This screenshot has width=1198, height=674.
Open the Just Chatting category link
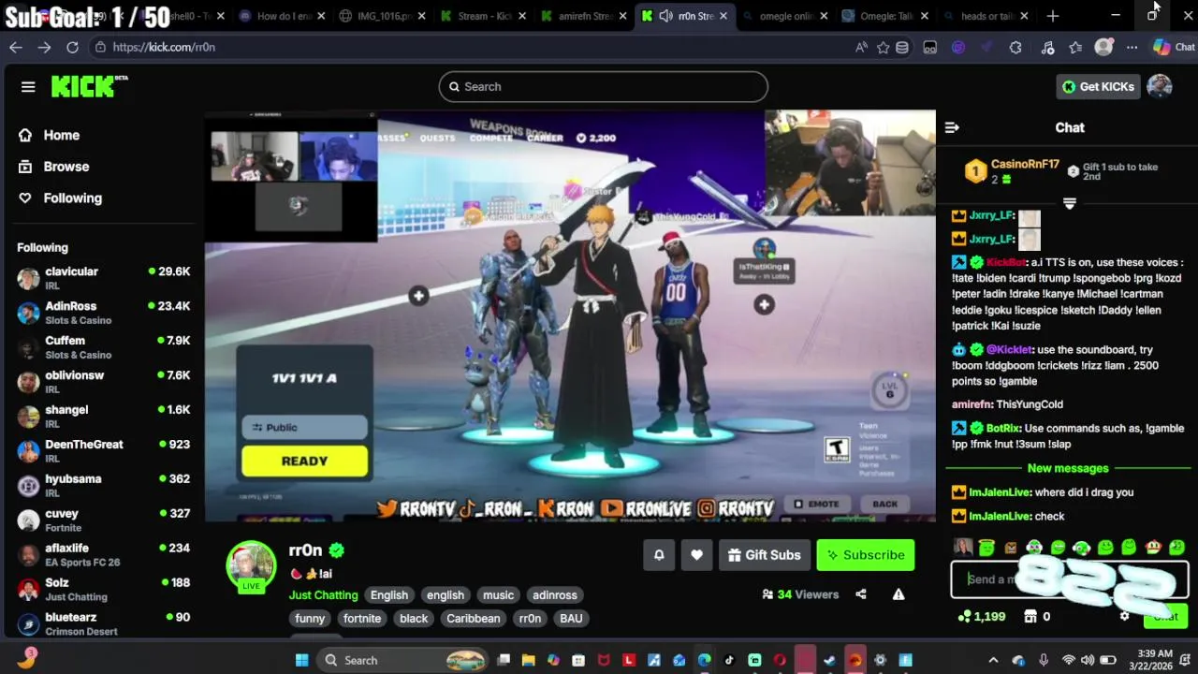(x=323, y=595)
